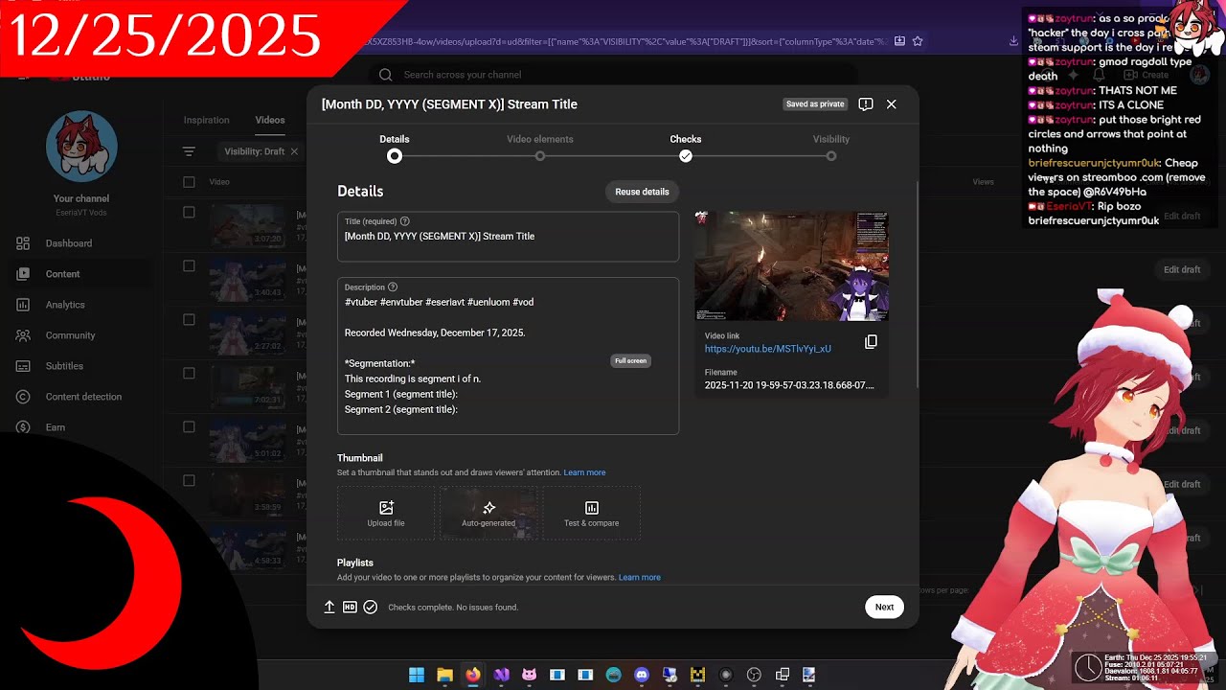Open Learn more link under Thumbnail
Viewport: 1226px width, 690px height.
tap(584, 472)
